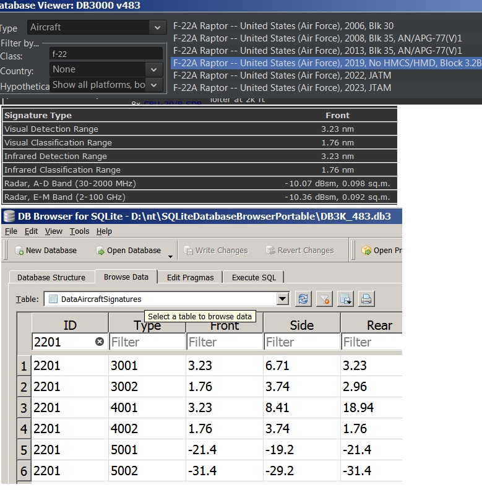Select row header 1 in the table
The width and height of the screenshot is (482, 495).
pos(24,366)
